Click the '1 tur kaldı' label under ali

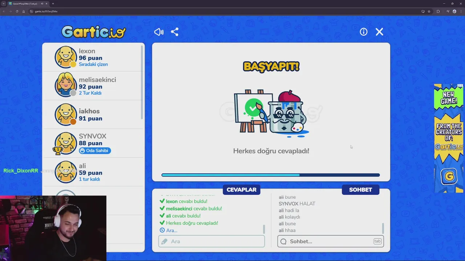point(89,179)
